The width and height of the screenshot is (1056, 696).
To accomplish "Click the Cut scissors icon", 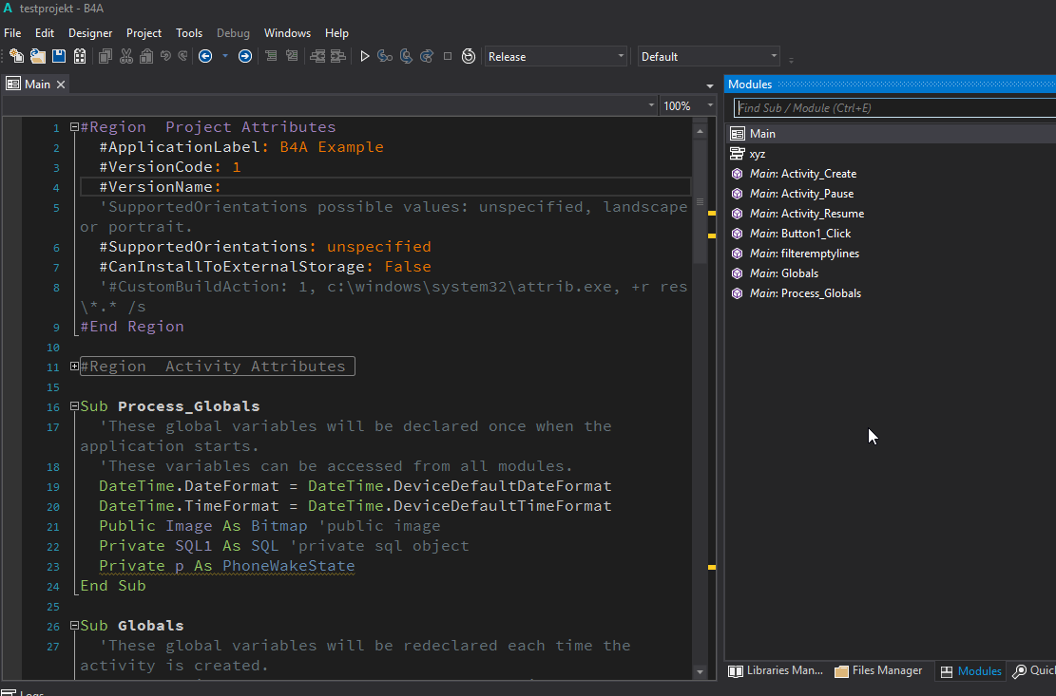I will pyautogui.click(x=125, y=57).
